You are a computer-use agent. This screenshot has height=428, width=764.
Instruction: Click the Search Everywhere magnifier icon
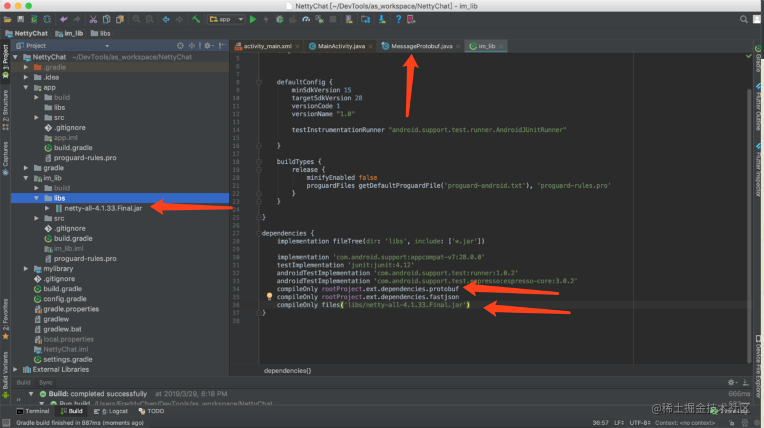click(x=744, y=20)
